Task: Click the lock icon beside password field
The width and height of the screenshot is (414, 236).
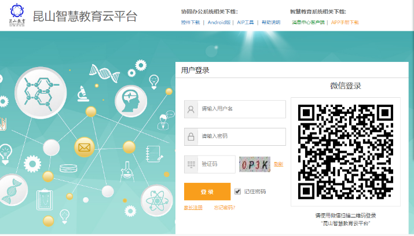Action: coord(191,137)
